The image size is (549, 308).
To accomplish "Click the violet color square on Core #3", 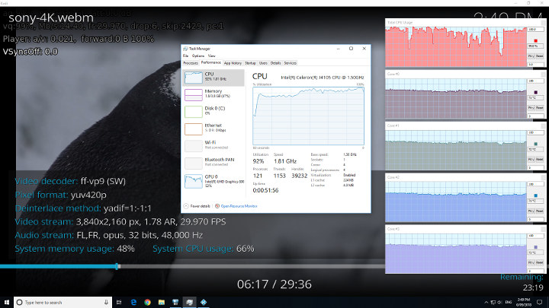I will pyautogui.click(x=536, y=247).
